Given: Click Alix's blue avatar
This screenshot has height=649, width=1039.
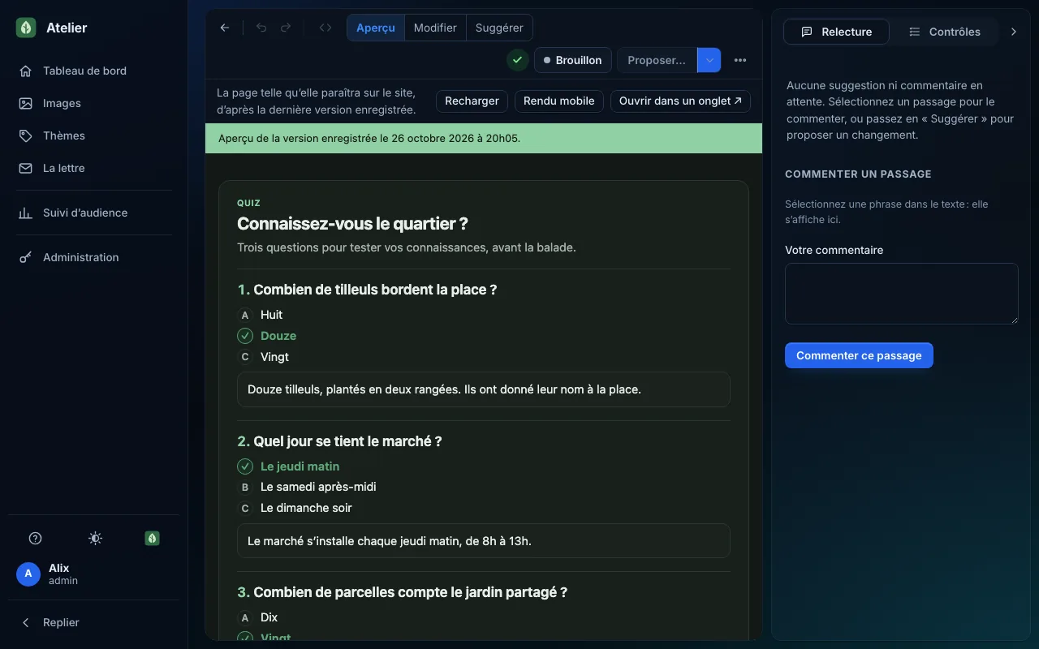Looking at the screenshot, I should [x=28, y=574].
